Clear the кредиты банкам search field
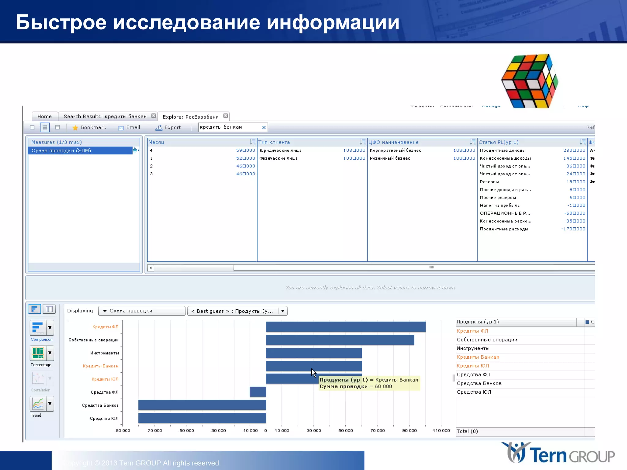The image size is (627, 470). coord(264,128)
